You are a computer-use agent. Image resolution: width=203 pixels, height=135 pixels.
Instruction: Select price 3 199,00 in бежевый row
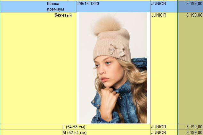(x=194, y=15)
